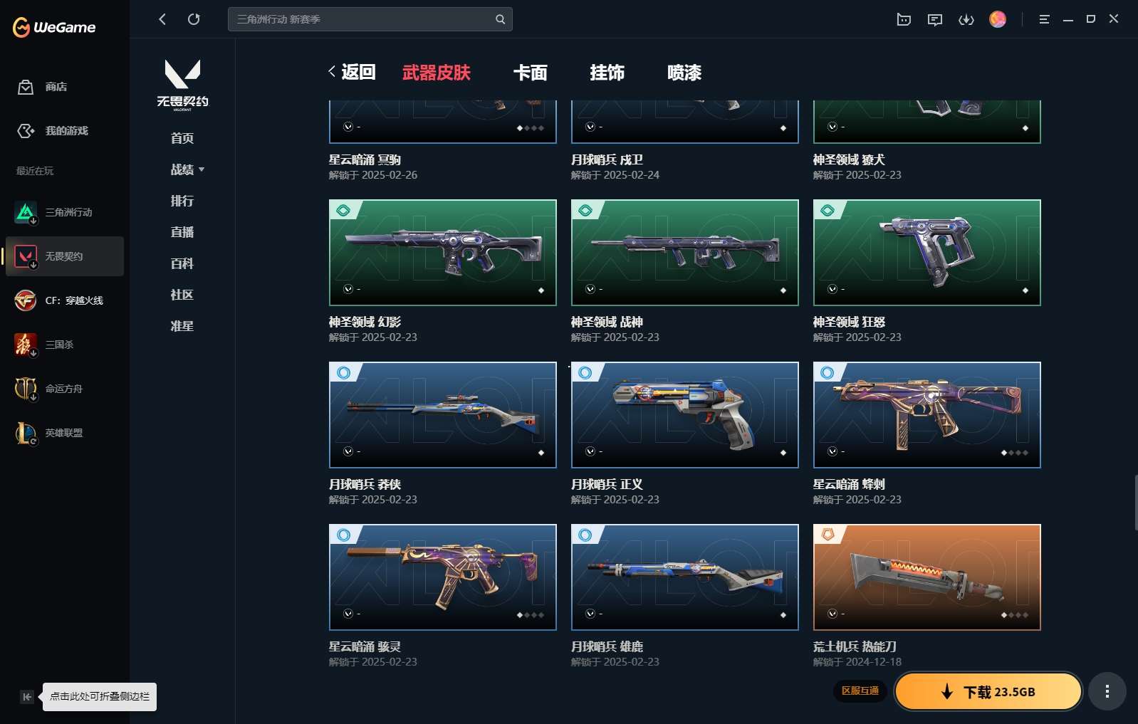This screenshot has height=724, width=1138.
Task: Click the 返回 back link
Action: point(352,72)
